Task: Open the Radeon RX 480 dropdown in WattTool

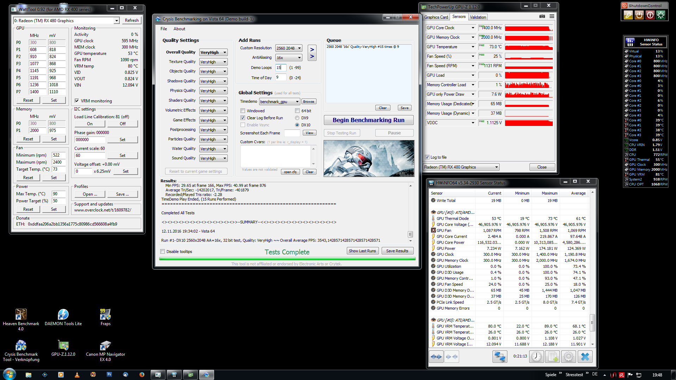Action: click(116, 21)
